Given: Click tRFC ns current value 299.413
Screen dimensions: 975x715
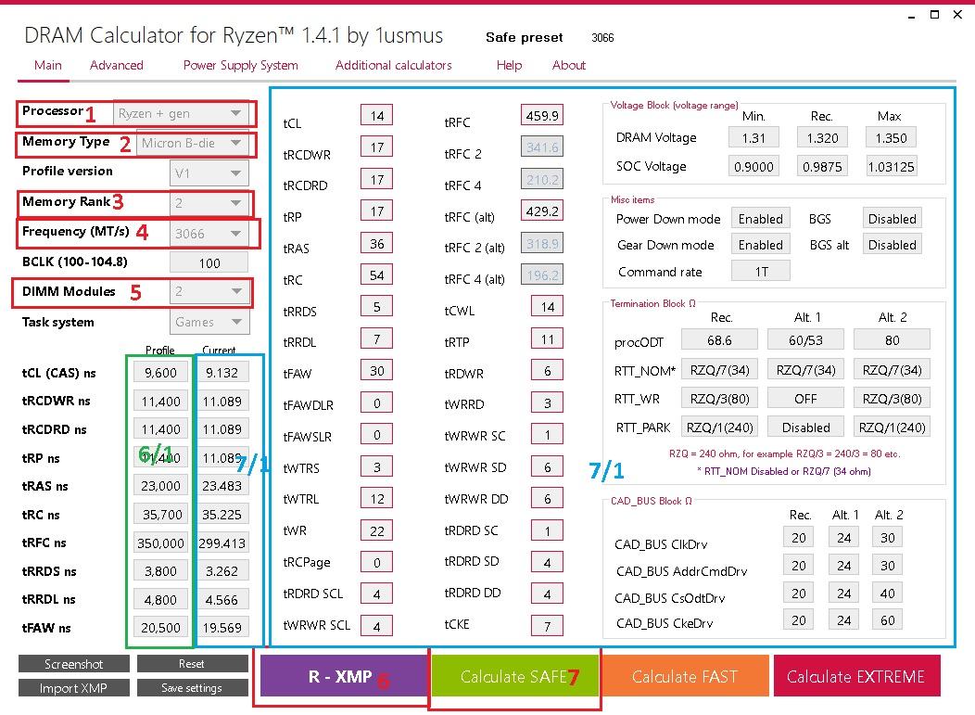Looking at the screenshot, I should [x=222, y=543].
